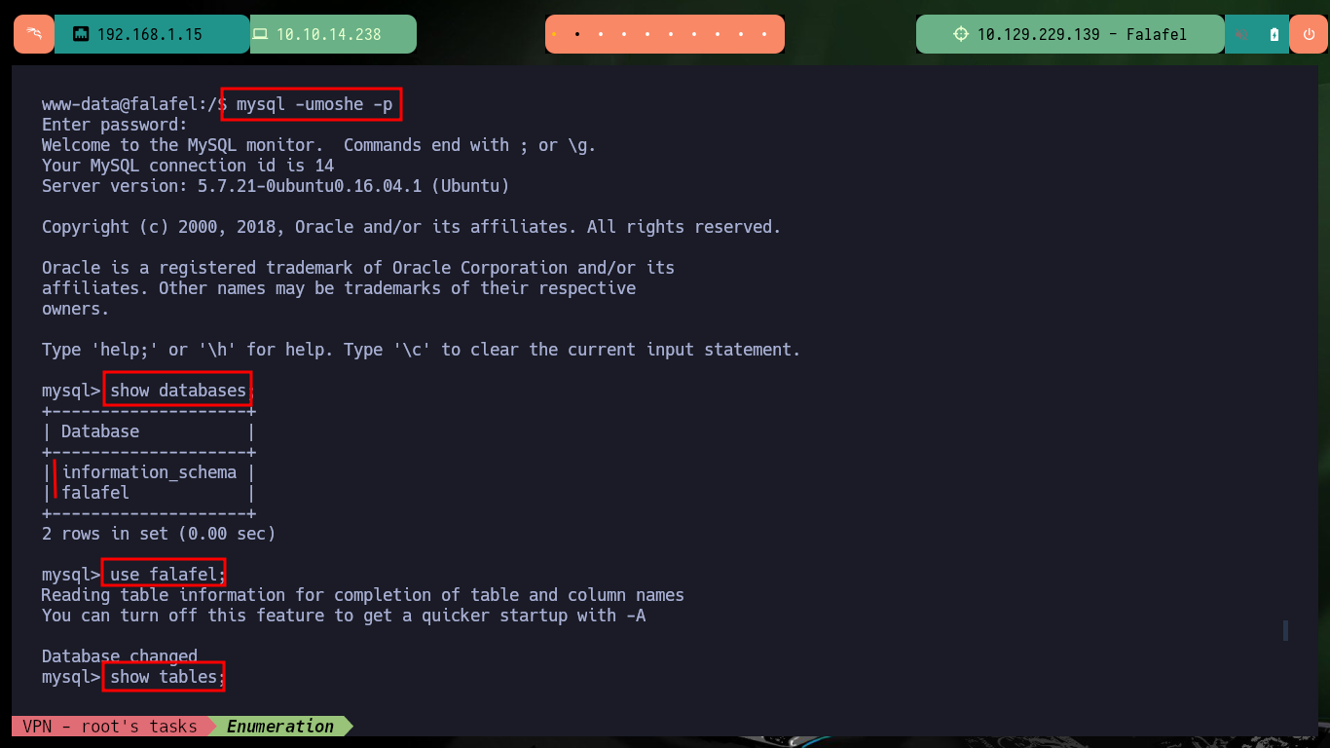Click the crosshair target icon next to 10.129.229.139
Image resolution: width=1330 pixels, height=748 pixels.
[x=961, y=34]
